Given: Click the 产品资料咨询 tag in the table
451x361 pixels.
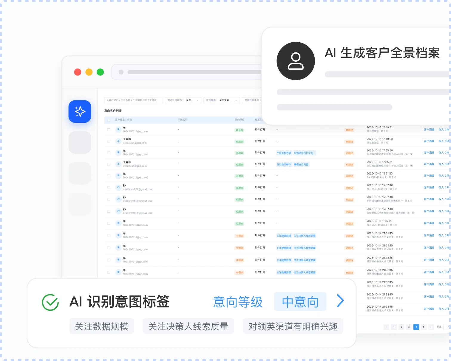Looking at the screenshot, I should pos(284,153).
